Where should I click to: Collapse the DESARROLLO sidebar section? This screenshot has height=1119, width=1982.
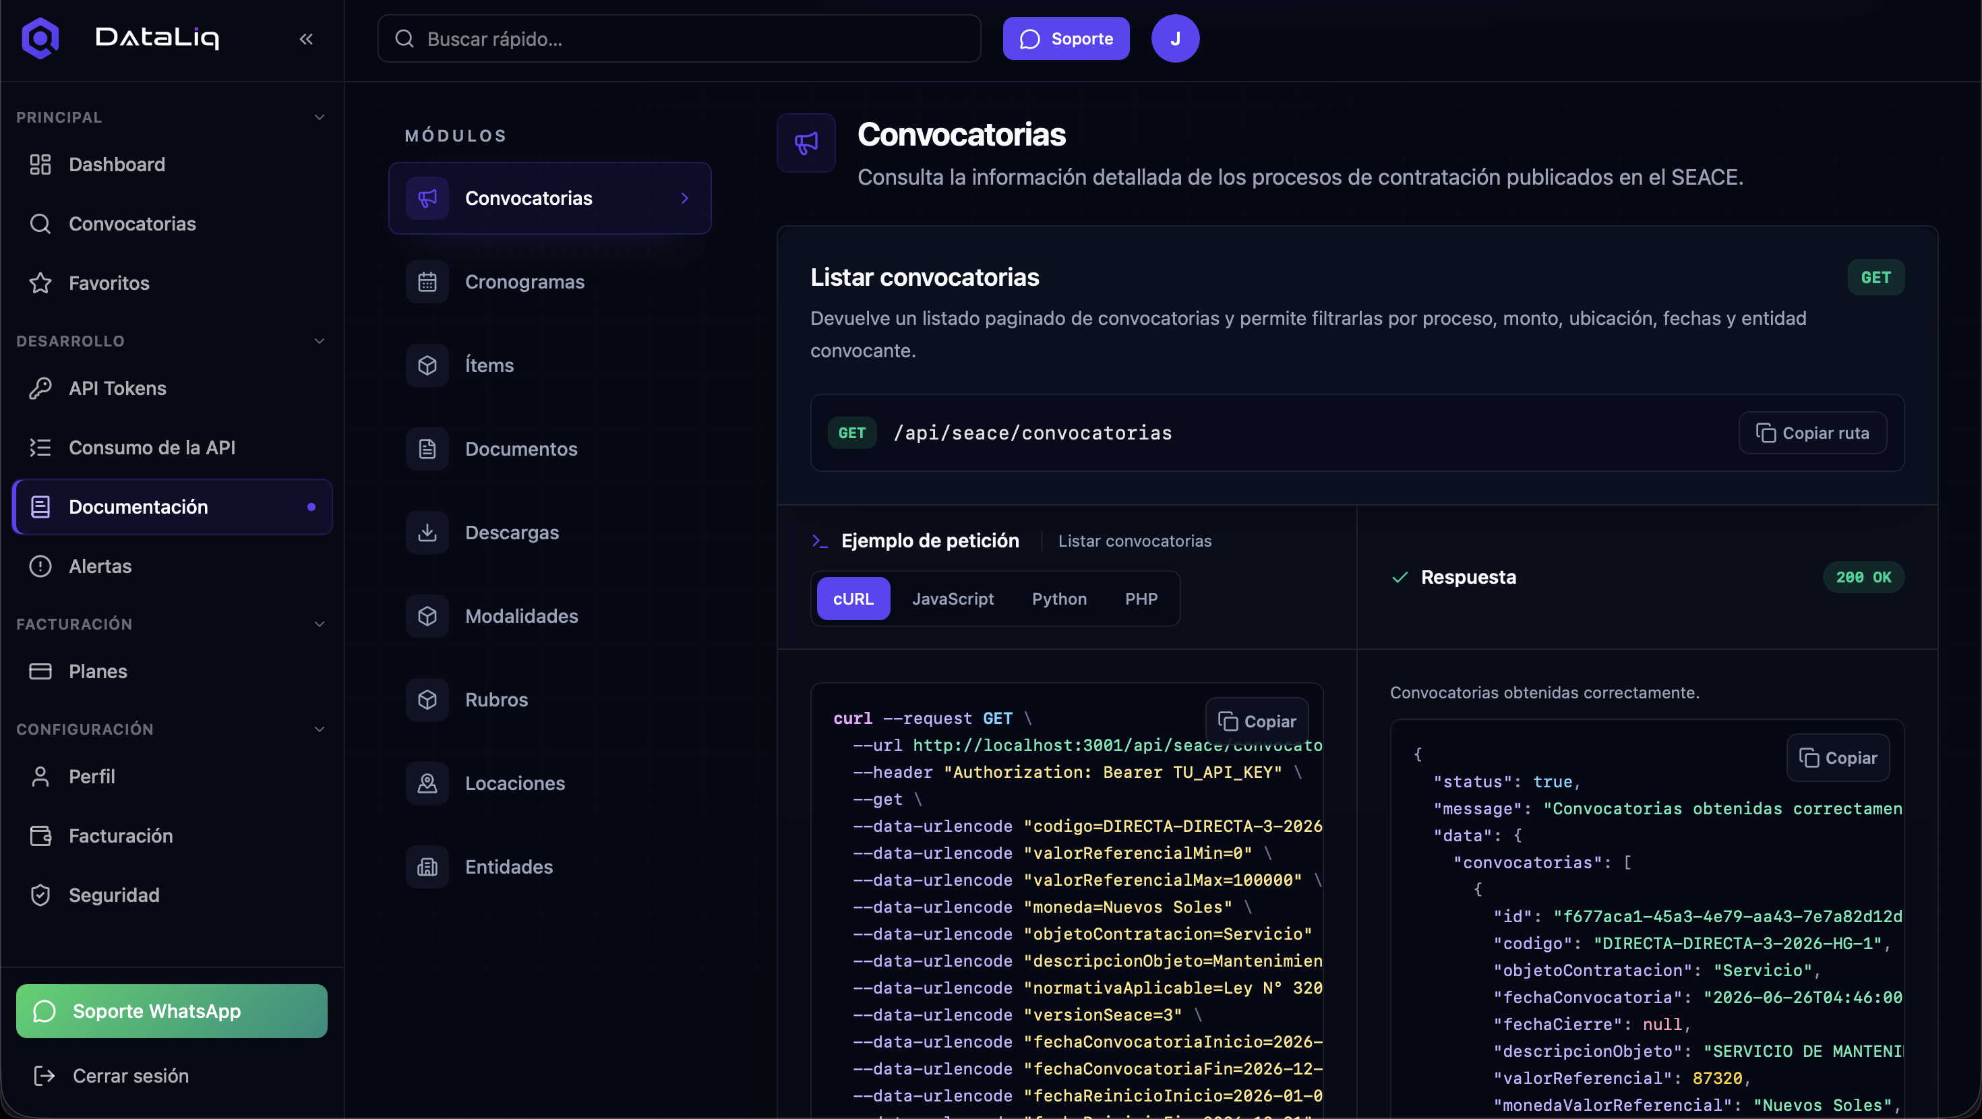(x=320, y=341)
